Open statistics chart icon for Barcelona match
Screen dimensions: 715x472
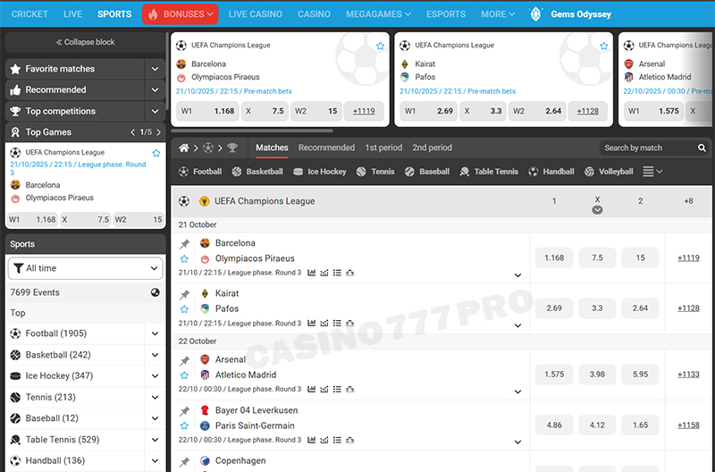point(311,273)
